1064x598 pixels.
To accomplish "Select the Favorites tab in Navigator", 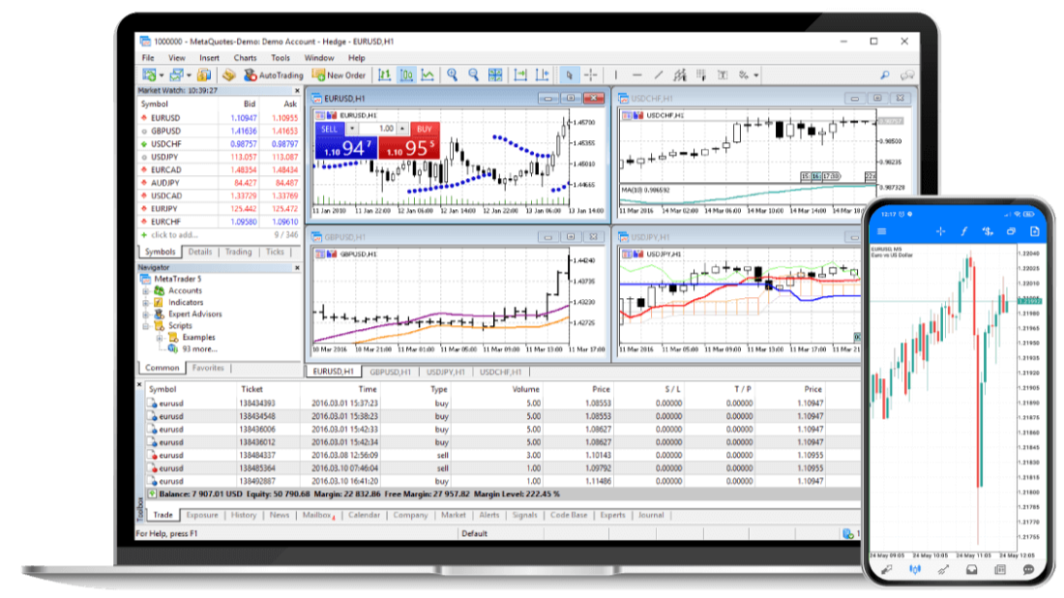I will [x=208, y=368].
